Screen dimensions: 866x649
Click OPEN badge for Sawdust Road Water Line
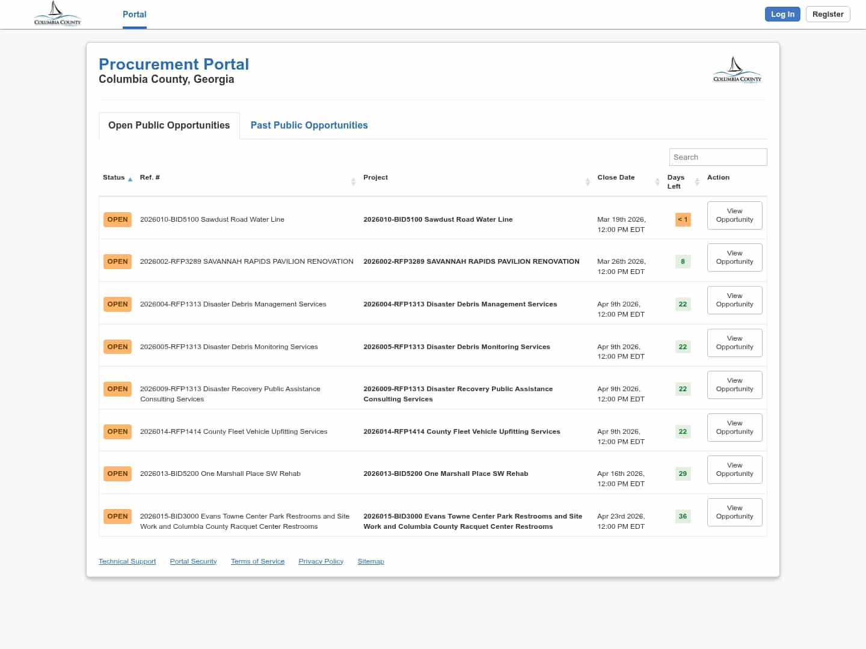(117, 219)
